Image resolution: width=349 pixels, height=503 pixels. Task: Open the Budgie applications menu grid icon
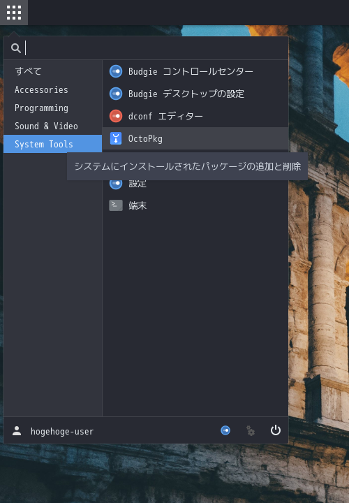click(14, 13)
